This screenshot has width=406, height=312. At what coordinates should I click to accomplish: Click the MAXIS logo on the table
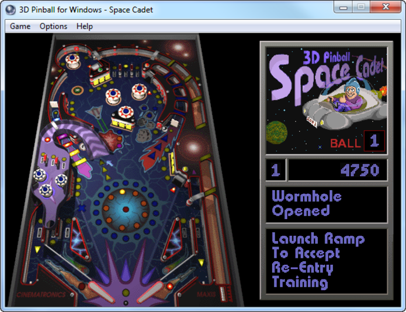(x=206, y=295)
